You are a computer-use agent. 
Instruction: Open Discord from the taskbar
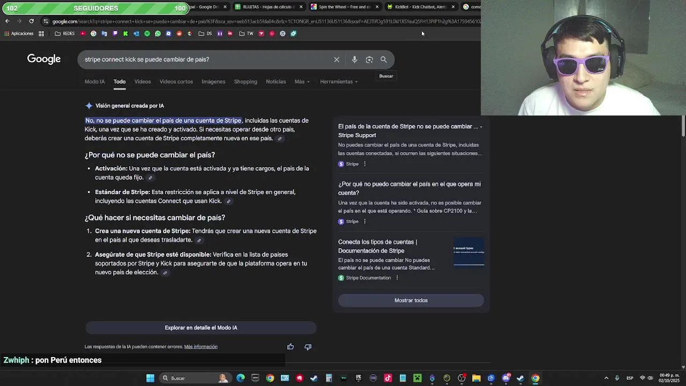[x=506, y=378]
